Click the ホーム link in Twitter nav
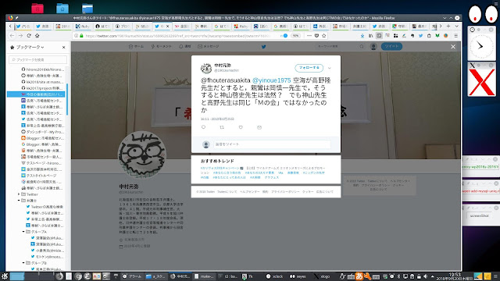 click(136, 47)
